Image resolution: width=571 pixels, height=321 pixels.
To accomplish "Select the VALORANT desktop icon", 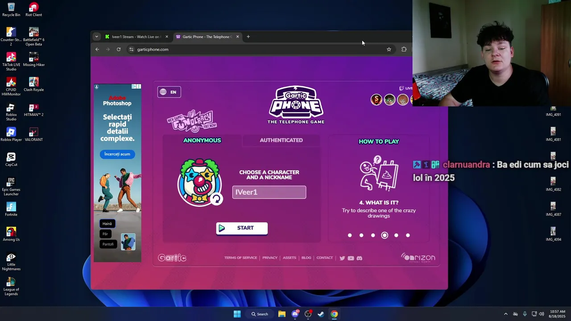I will [33, 135].
